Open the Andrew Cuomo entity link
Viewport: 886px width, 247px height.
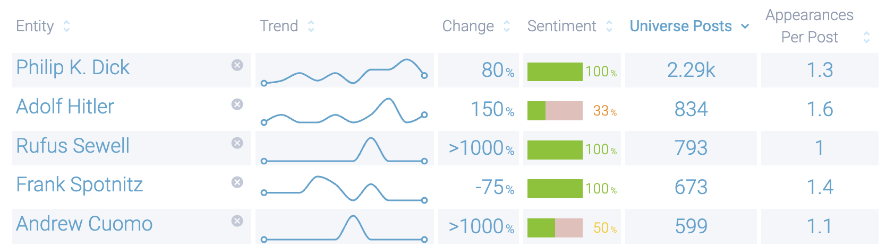click(x=84, y=224)
